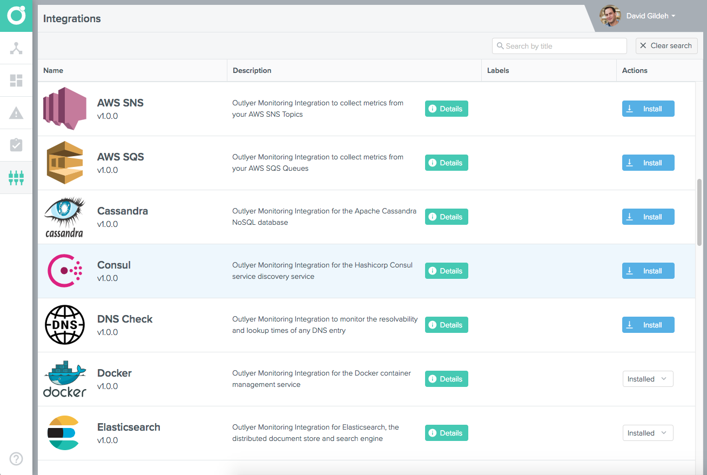Install the Cassandra integration
Viewport: 707px width, 475px height.
coord(648,217)
